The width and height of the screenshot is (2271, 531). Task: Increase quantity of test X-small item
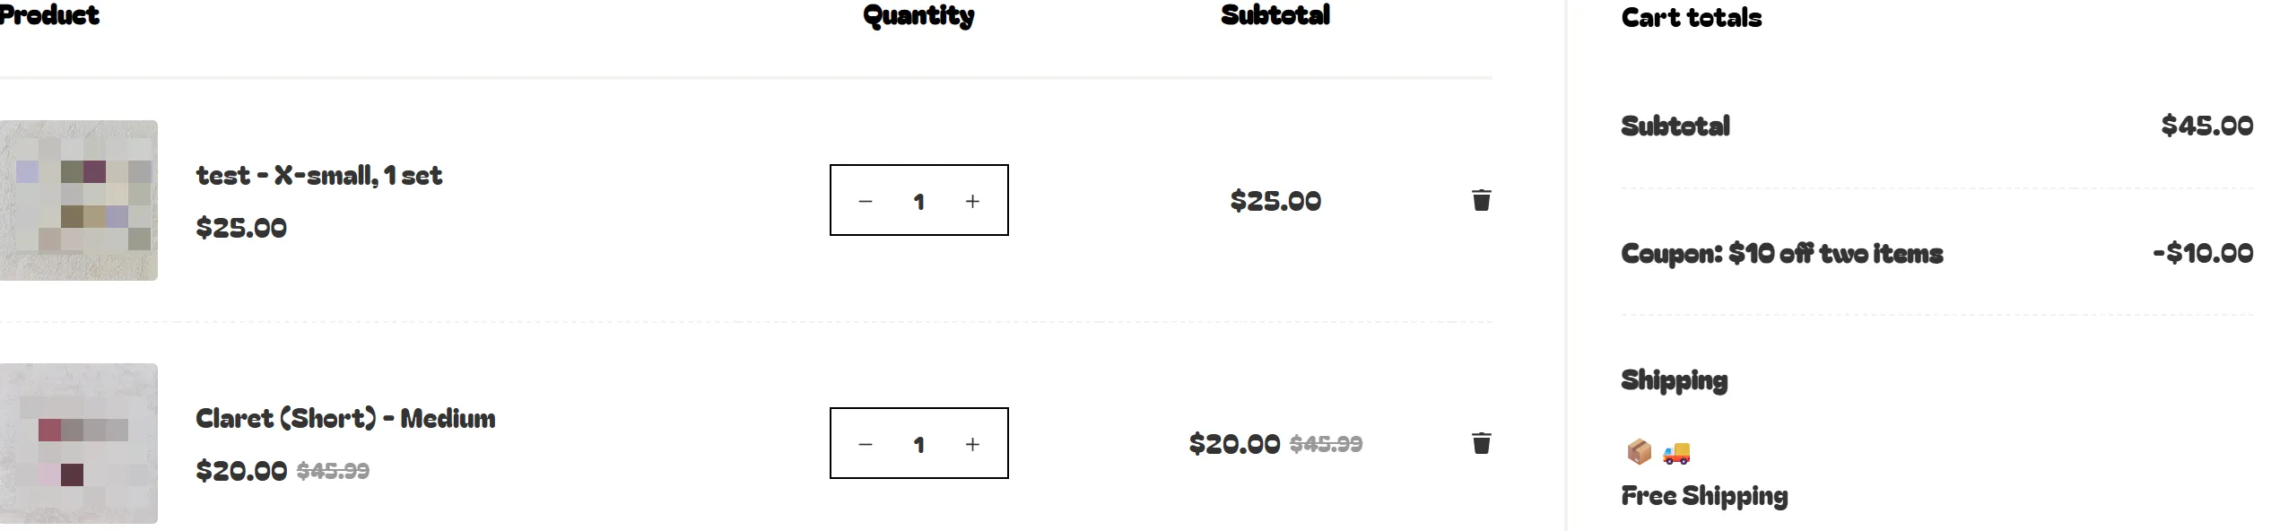972,201
